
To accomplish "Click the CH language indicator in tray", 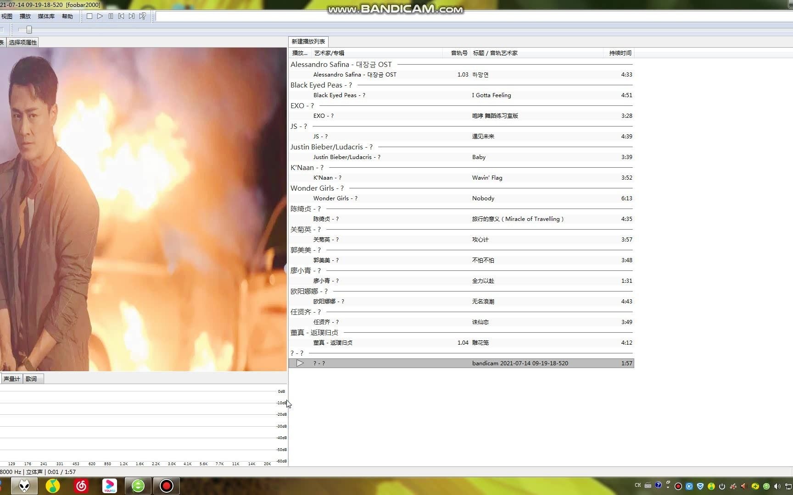I will tap(638, 485).
